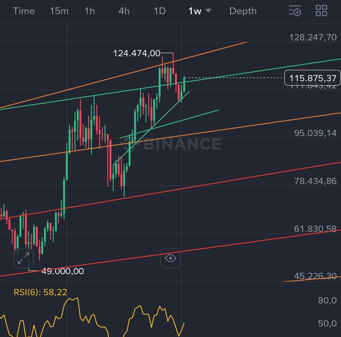This screenshot has height=337, width=341.
Task: Select the Time chart tab
Action: (24, 11)
